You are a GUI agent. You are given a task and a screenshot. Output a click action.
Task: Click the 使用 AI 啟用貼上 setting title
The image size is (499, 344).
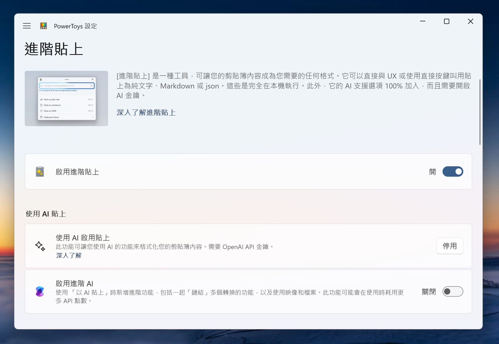point(83,238)
